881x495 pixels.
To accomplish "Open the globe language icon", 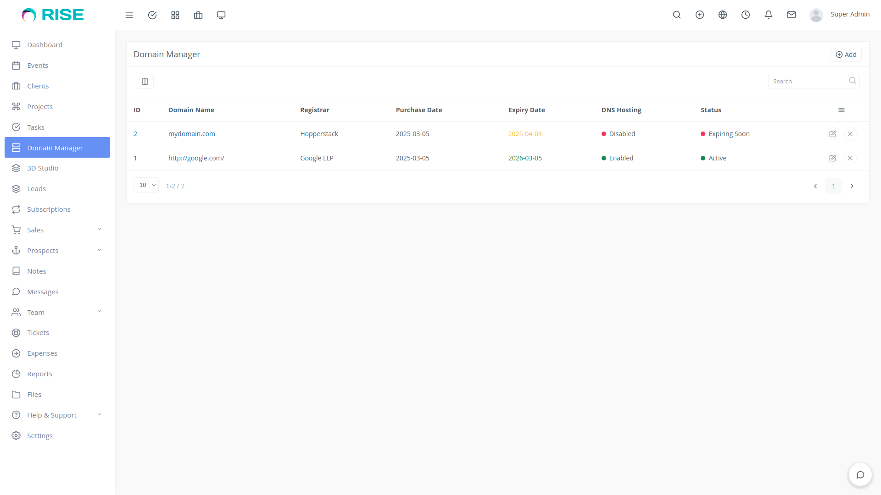I will [x=722, y=15].
